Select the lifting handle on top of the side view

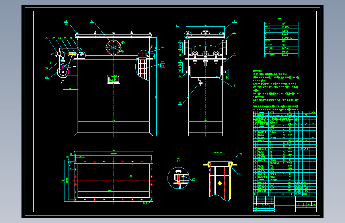(x=205, y=33)
